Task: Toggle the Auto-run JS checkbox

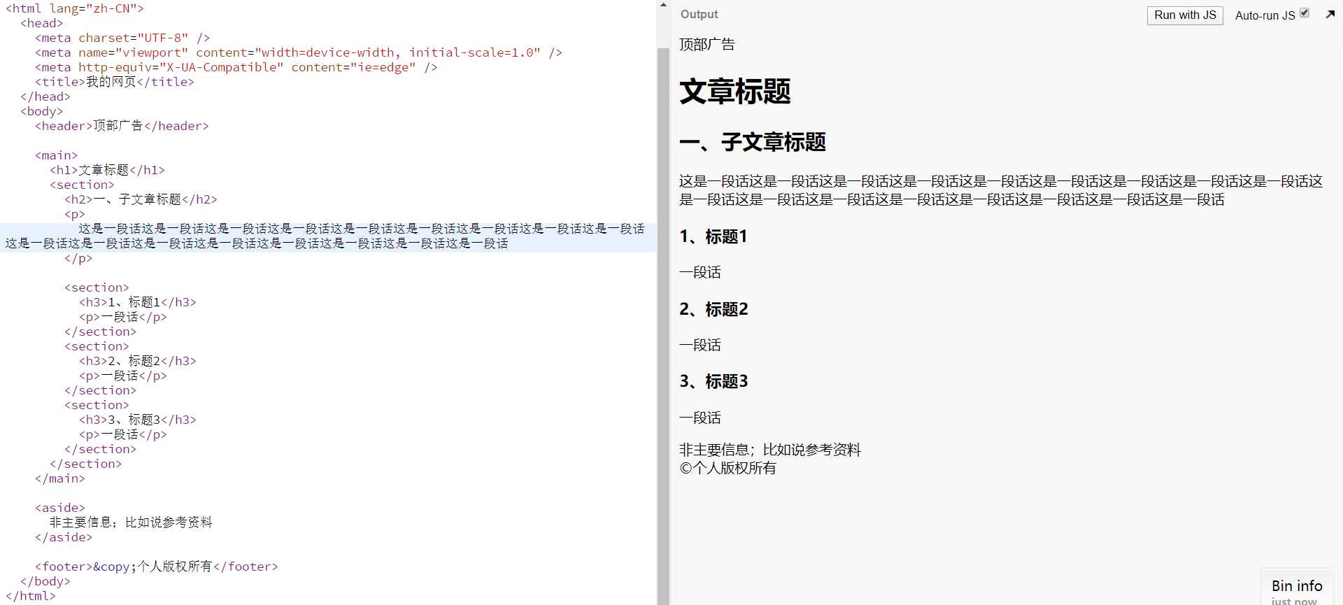Action: pyautogui.click(x=1305, y=13)
